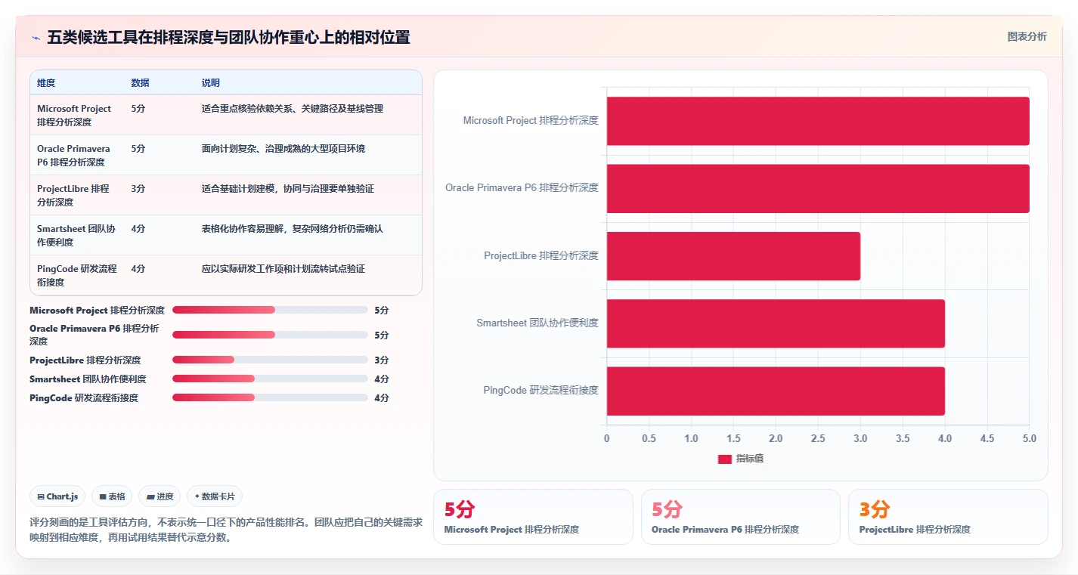Click the Smartsheet 团队协作便利度 progress bar
This screenshot has height=575, width=1078.
tap(270, 379)
